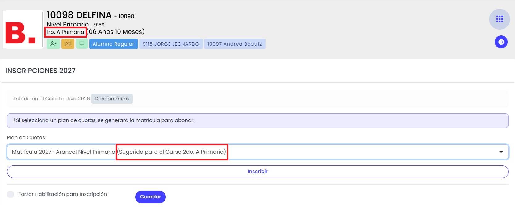
Task: Open the 10097 Andrea Beatriz tag
Action: 235,44
